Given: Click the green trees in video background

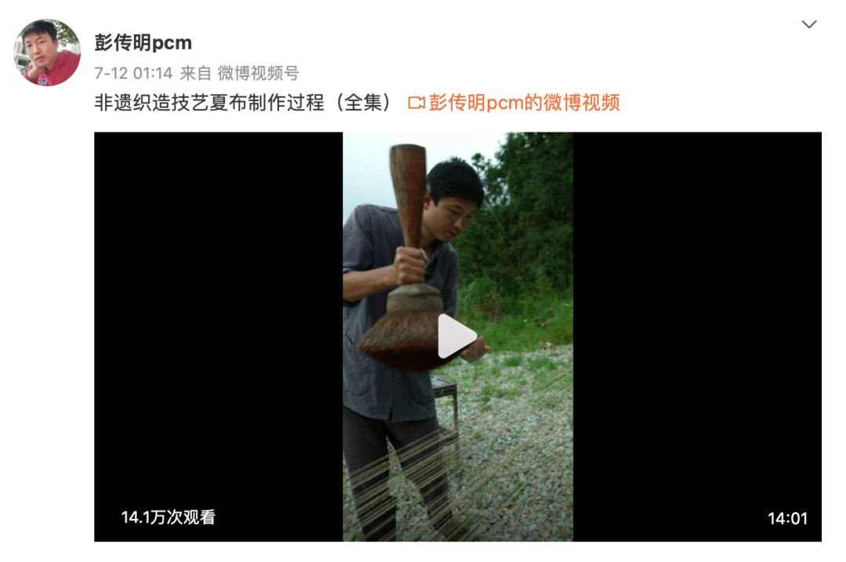Looking at the screenshot, I should [523, 216].
